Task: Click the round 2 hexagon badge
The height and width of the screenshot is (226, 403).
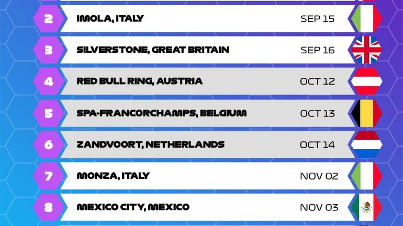Action: [49, 19]
